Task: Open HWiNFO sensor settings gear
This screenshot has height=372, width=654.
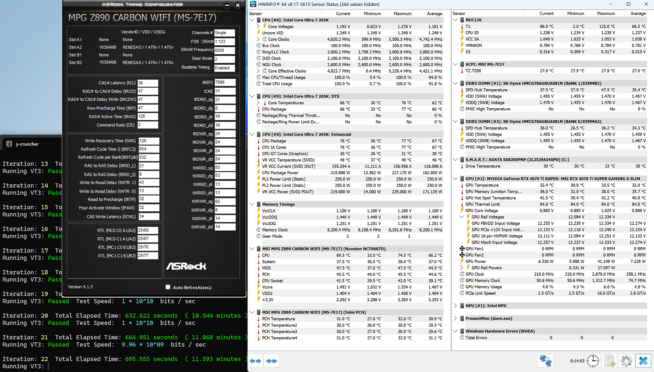Action: tap(626, 361)
